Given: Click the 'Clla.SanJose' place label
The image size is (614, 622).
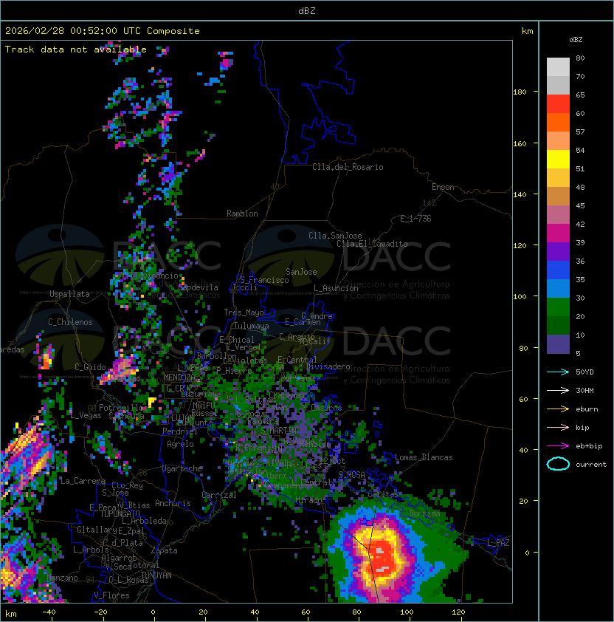Looking at the screenshot, I should (335, 236).
